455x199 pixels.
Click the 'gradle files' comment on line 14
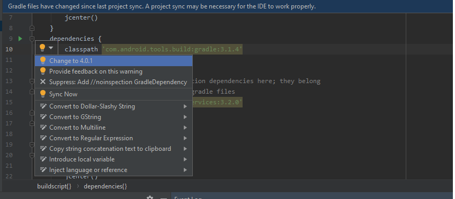(x=213, y=92)
